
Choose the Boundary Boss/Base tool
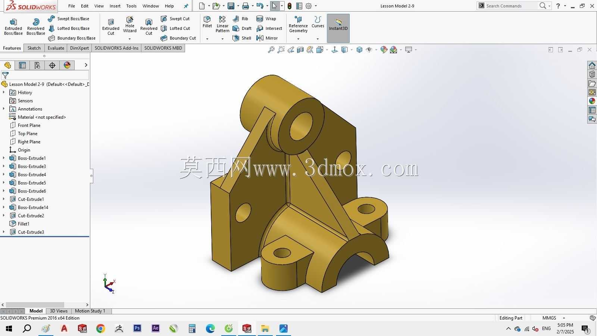(x=72, y=38)
